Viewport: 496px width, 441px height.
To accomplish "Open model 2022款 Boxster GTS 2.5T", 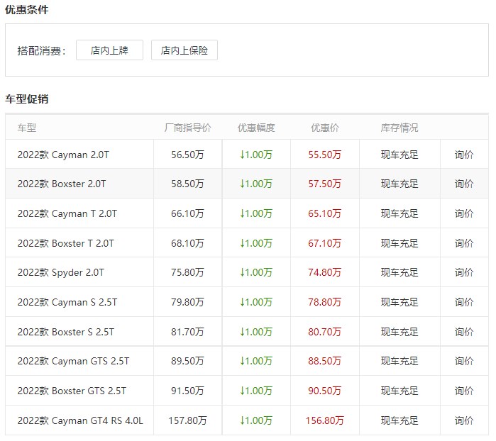I will pyautogui.click(x=72, y=391).
